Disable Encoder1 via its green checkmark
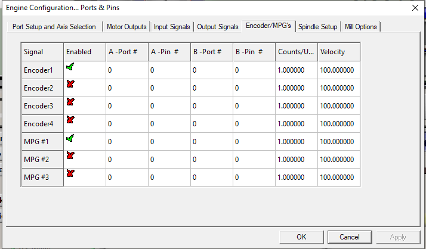The width and height of the screenshot is (426, 249). 70,67
